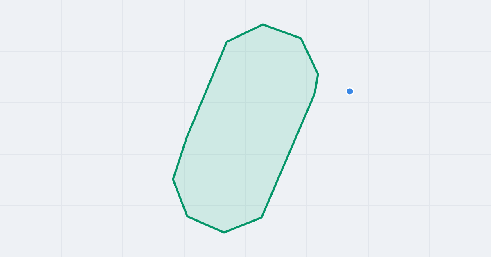
Task: Click edge joining upper-right vertex to rightmost vertex
Action: [309, 56]
